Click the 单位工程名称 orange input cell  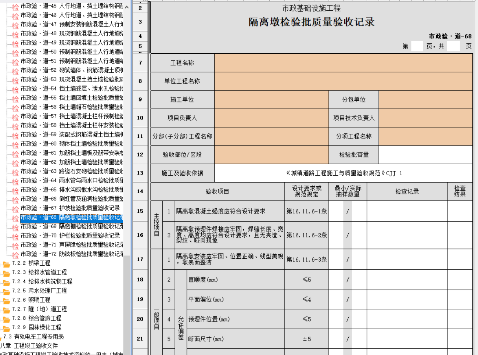tap(344, 81)
